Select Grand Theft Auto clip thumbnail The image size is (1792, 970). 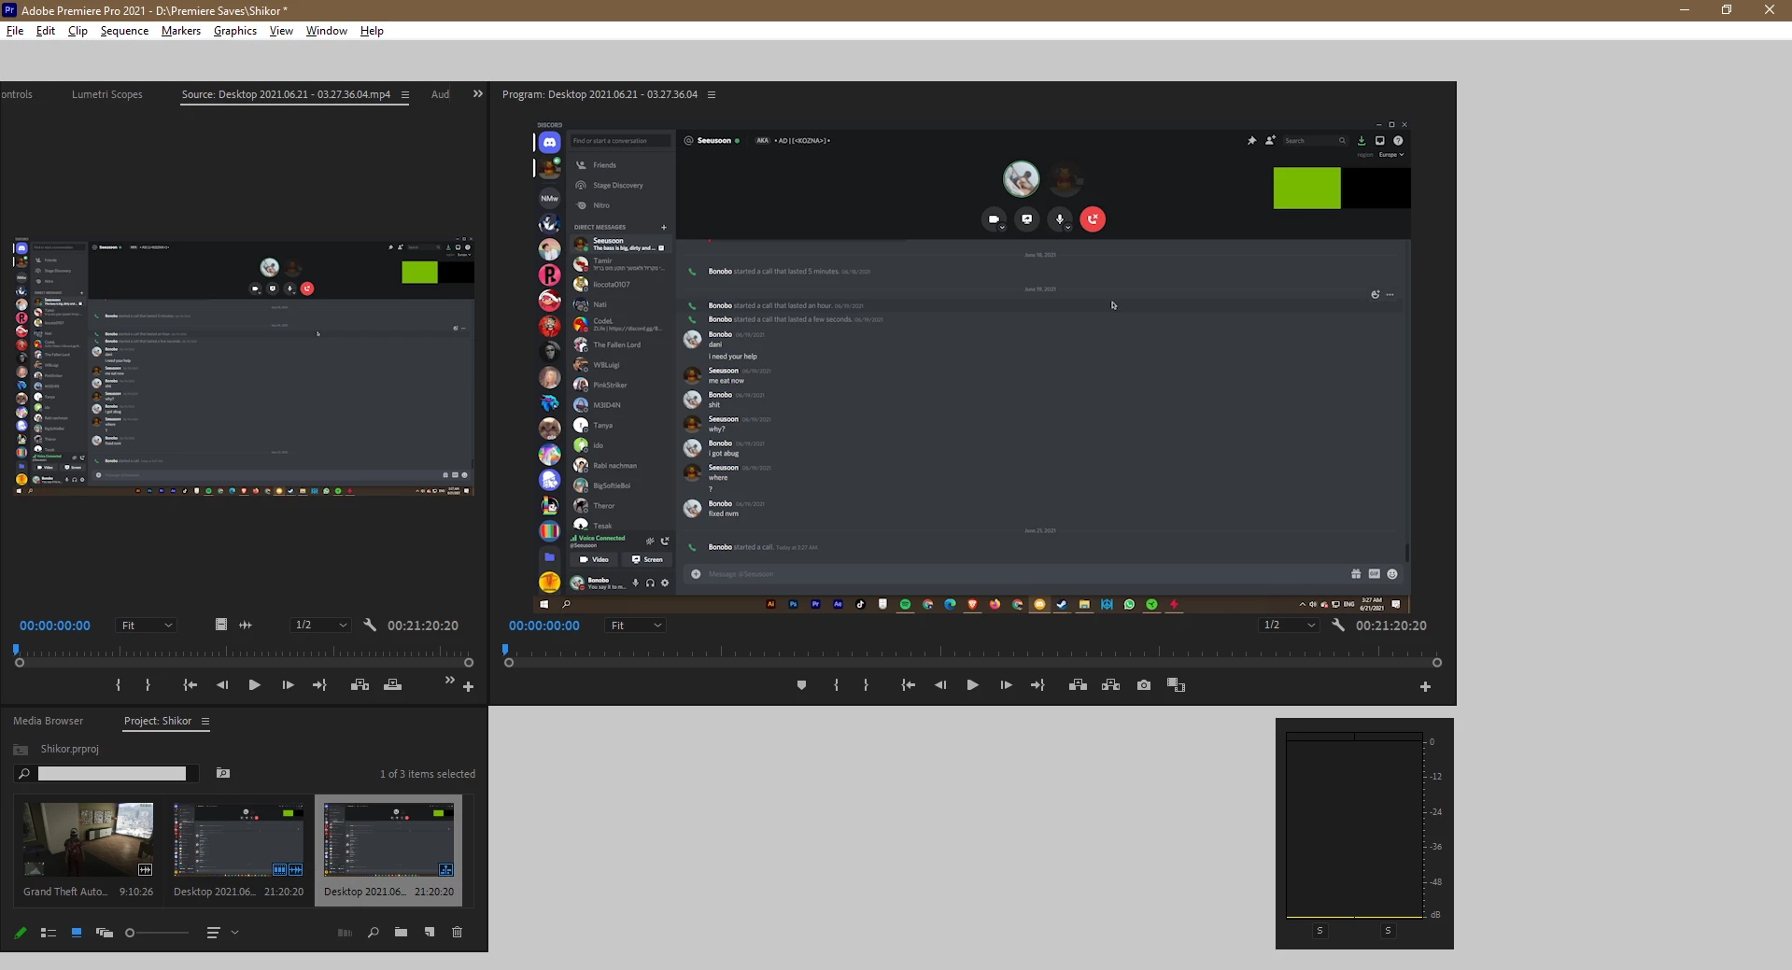(89, 839)
